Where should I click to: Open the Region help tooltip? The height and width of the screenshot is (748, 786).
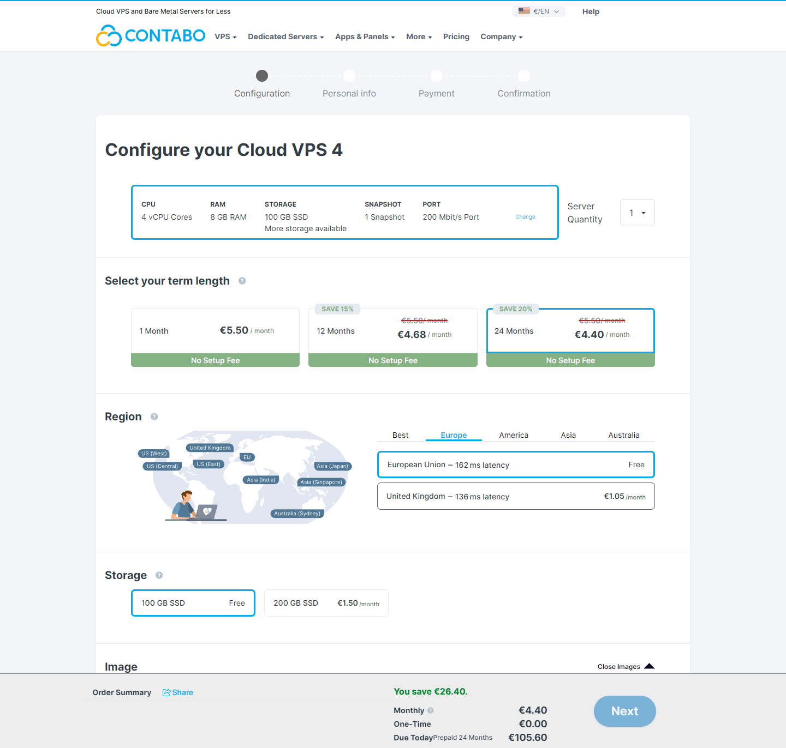[x=154, y=417]
